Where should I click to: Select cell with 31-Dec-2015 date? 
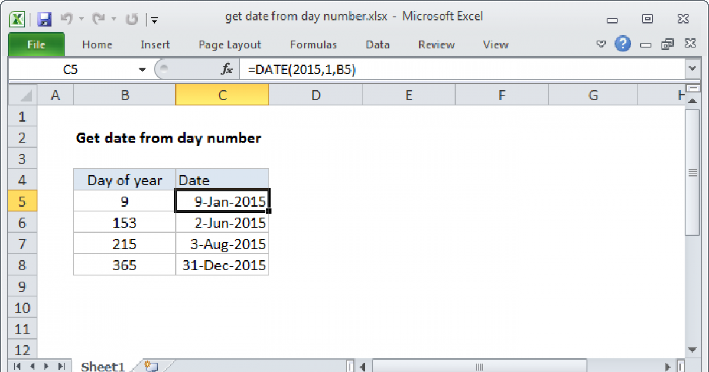click(222, 266)
